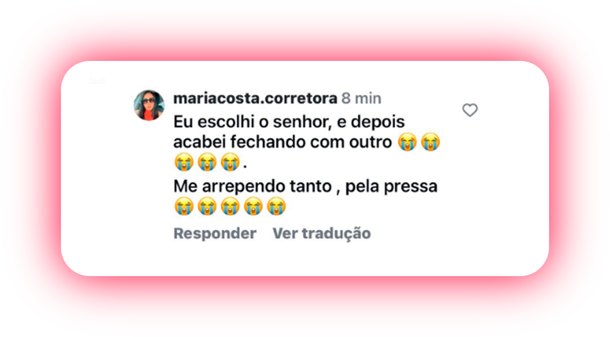Open the mariacosta.corretora username link
610x337 pixels.
(255, 98)
